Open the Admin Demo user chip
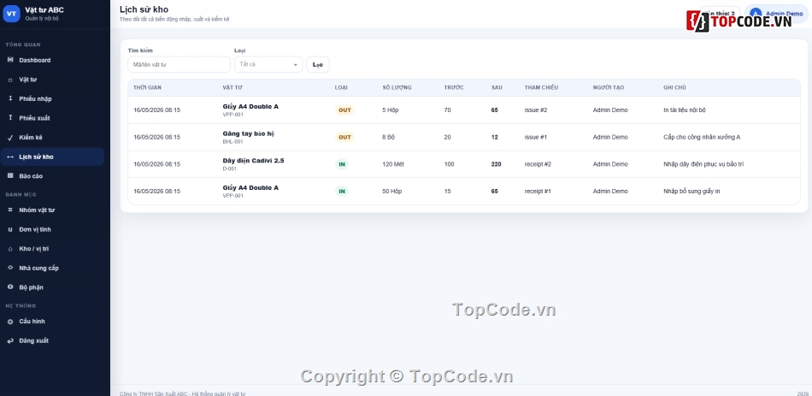The image size is (812, 396). pyautogui.click(x=776, y=14)
